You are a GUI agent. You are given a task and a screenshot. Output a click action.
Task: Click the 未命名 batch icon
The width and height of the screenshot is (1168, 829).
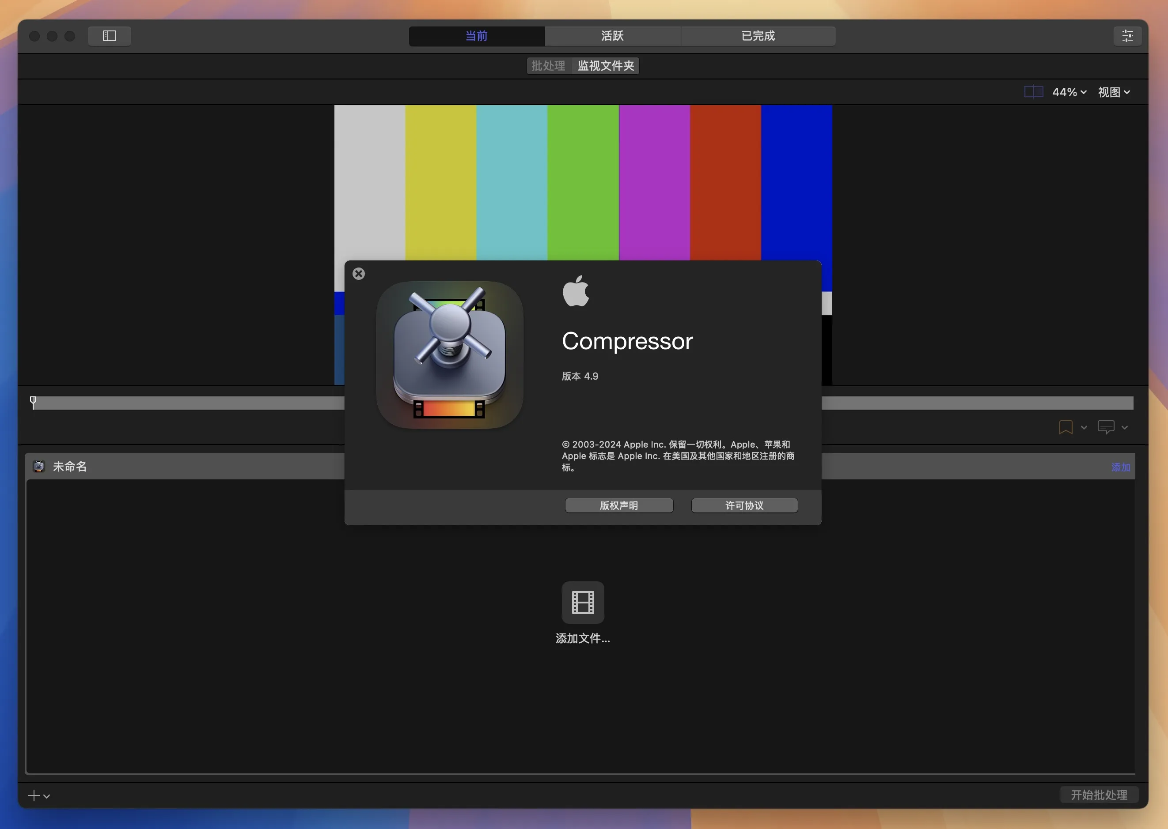tap(39, 466)
